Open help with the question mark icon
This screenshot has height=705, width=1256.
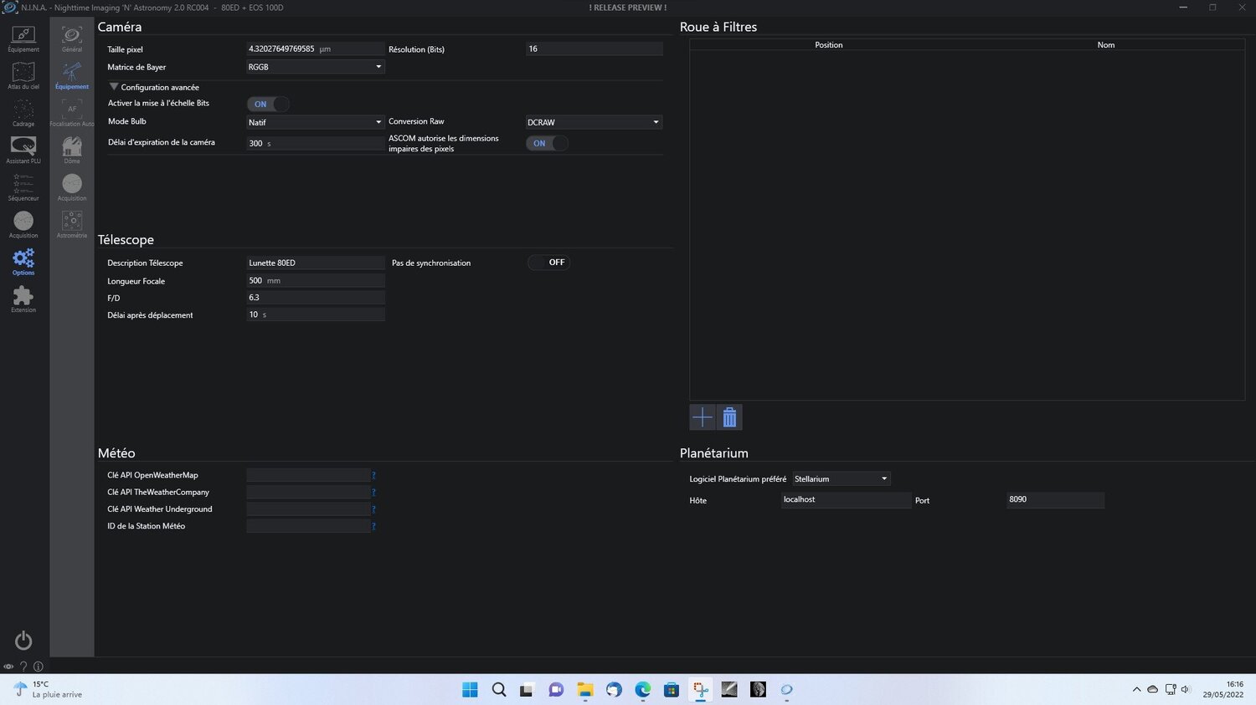[x=23, y=667]
